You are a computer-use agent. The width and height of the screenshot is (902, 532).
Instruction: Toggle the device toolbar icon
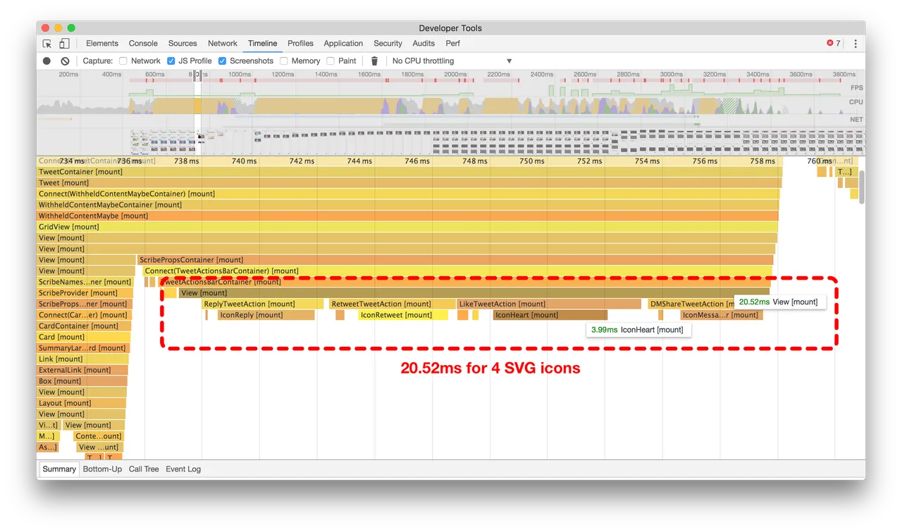pyautogui.click(x=64, y=43)
